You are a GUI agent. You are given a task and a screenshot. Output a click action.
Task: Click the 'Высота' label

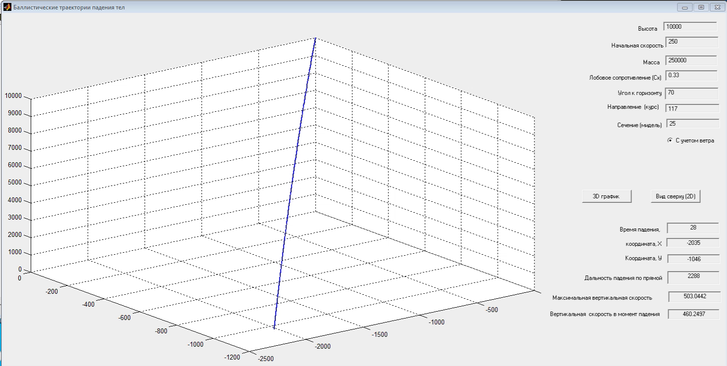(648, 29)
